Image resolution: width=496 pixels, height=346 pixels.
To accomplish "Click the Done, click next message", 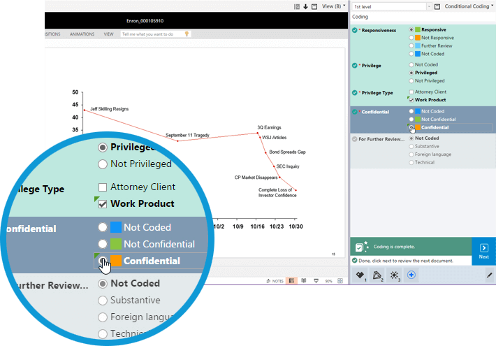I will (406, 261).
